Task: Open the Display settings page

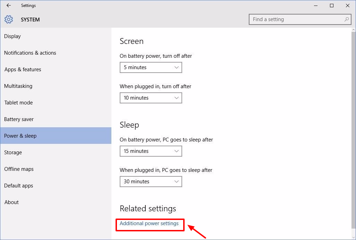Action: coord(12,36)
